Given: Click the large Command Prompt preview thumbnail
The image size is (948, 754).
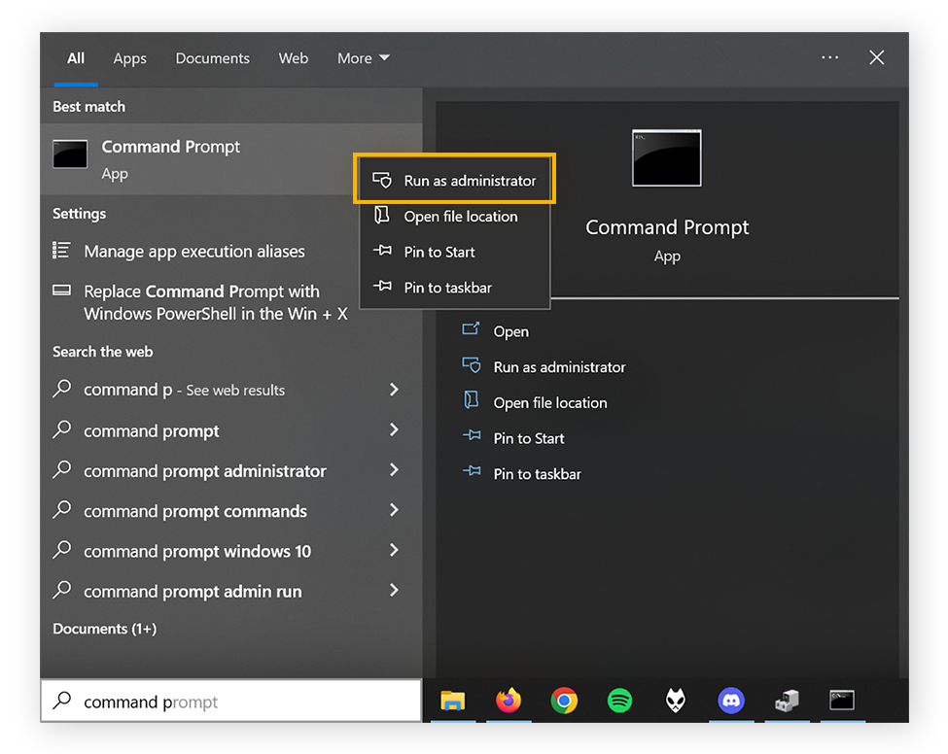Looking at the screenshot, I should pos(666,157).
